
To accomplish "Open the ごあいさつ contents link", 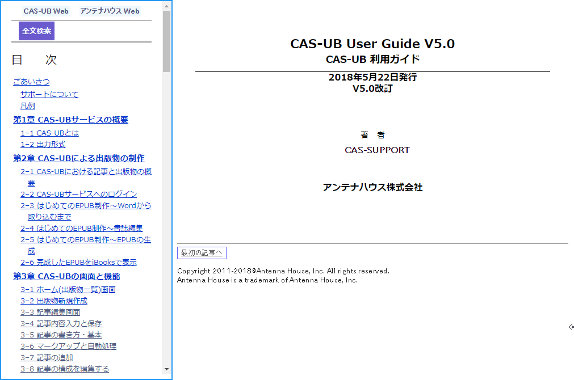I will click(31, 82).
